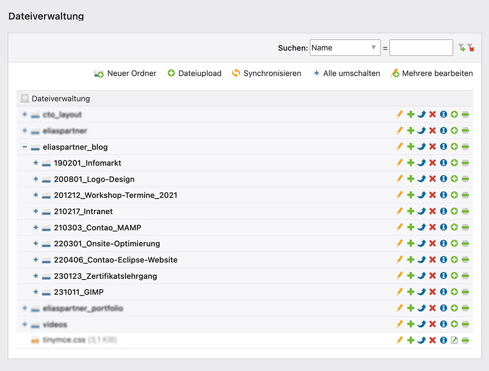Click the red delete X for 210303_Contao_MAMP
The width and height of the screenshot is (489, 371).
tap(432, 227)
